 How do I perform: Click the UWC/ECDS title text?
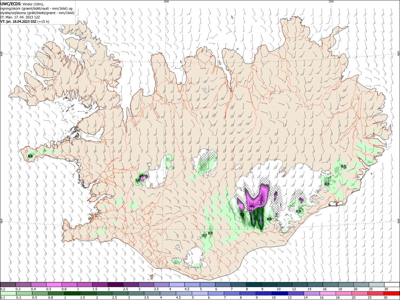click(x=11, y=4)
